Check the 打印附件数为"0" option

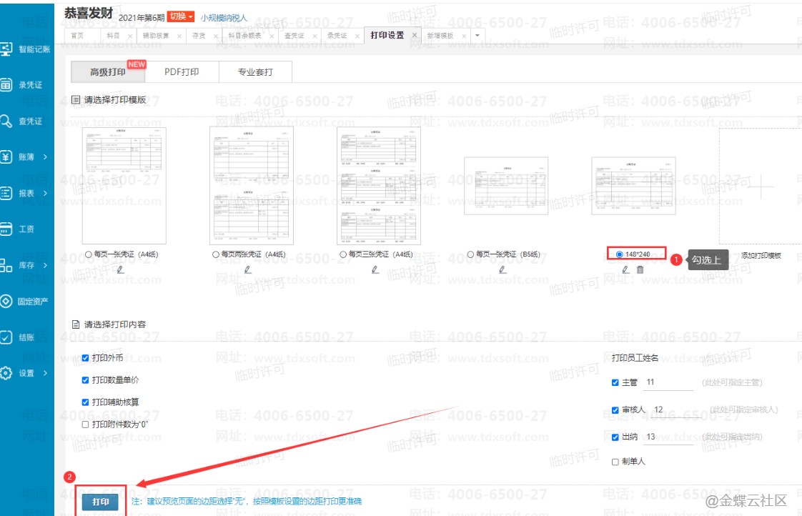pyautogui.click(x=86, y=425)
